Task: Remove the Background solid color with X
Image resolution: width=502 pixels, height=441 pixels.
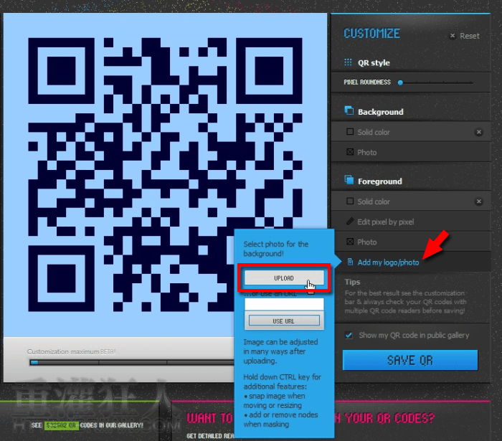Action: 478,132
